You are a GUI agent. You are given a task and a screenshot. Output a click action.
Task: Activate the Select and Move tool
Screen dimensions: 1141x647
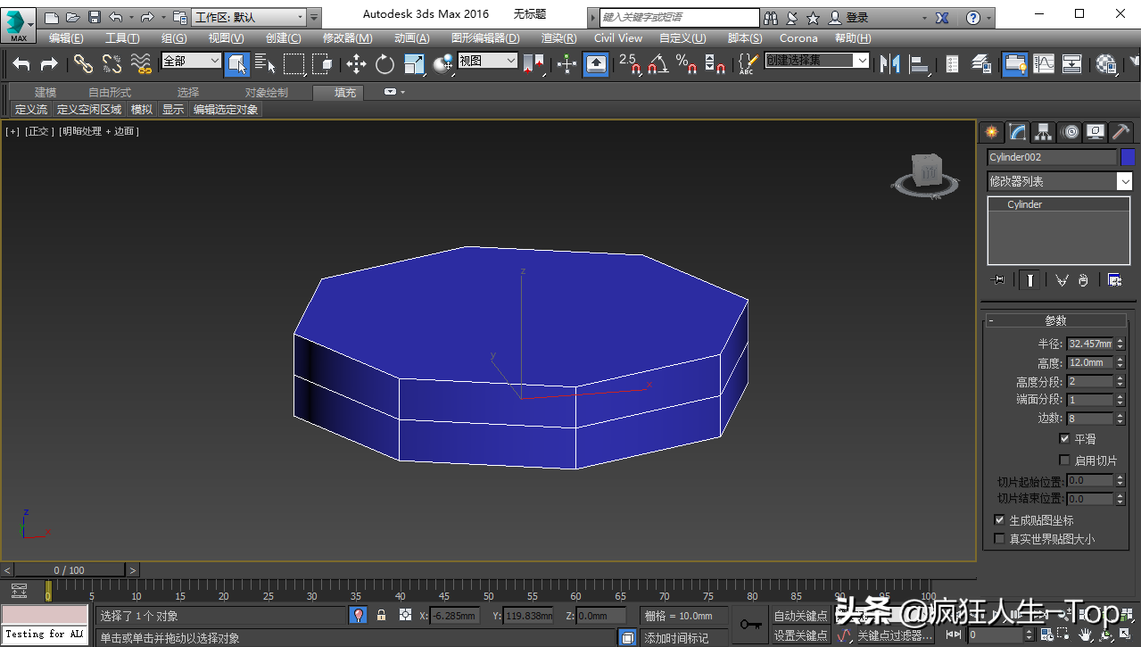click(356, 63)
